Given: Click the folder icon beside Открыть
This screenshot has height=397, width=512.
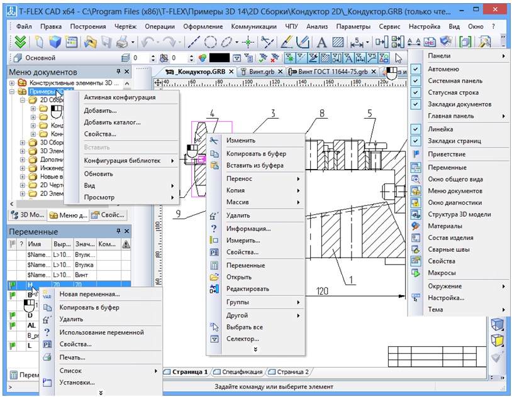Looking at the screenshot, I should [214, 277].
